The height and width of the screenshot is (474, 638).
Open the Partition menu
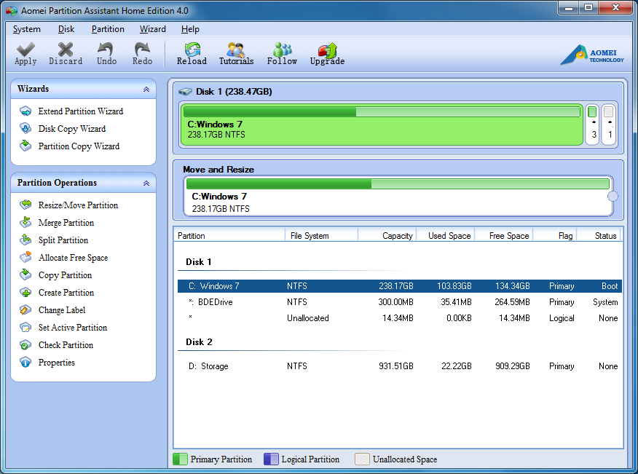[108, 29]
